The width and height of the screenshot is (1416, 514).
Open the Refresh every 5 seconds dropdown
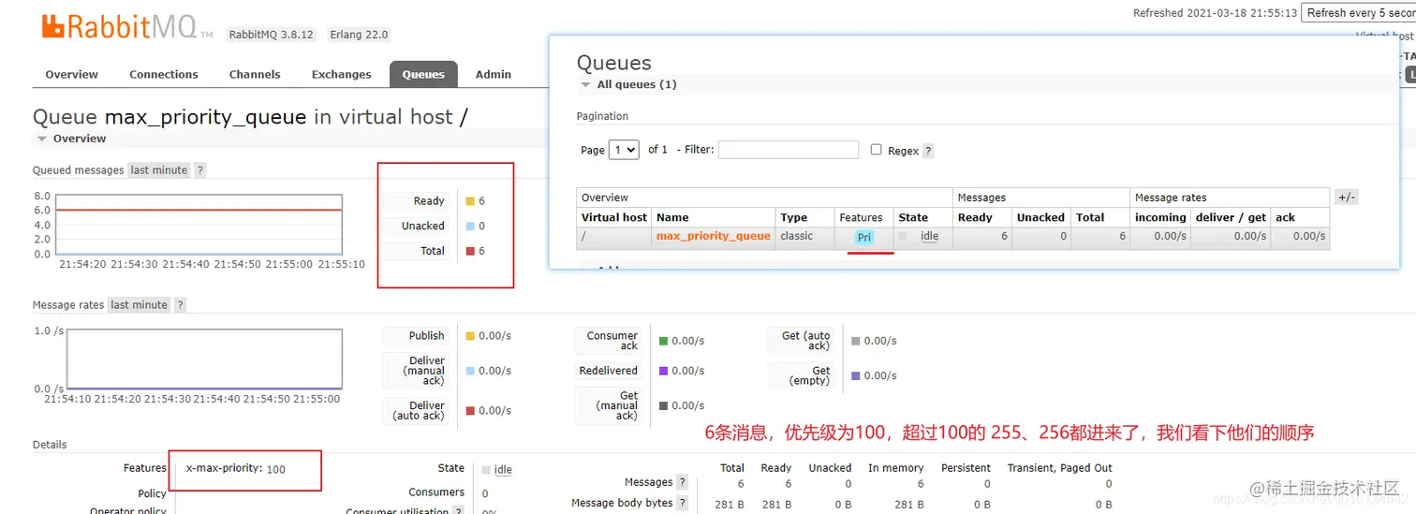tap(1358, 13)
